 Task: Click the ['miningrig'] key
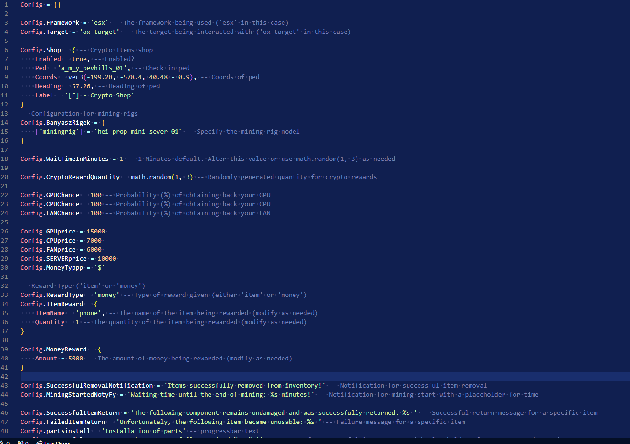point(59,132)
